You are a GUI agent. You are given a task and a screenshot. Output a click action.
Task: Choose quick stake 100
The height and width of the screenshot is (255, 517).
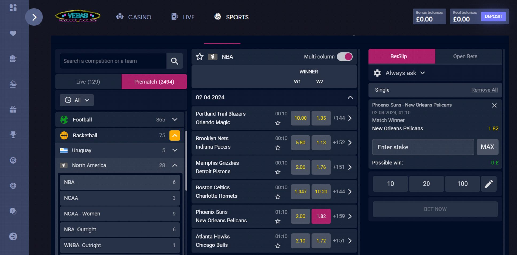click(462, 184)
